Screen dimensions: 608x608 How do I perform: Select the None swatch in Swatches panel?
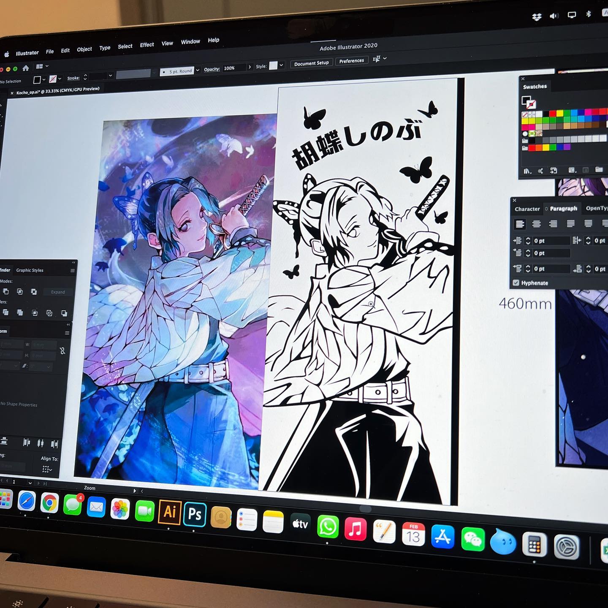pos(525,115)
